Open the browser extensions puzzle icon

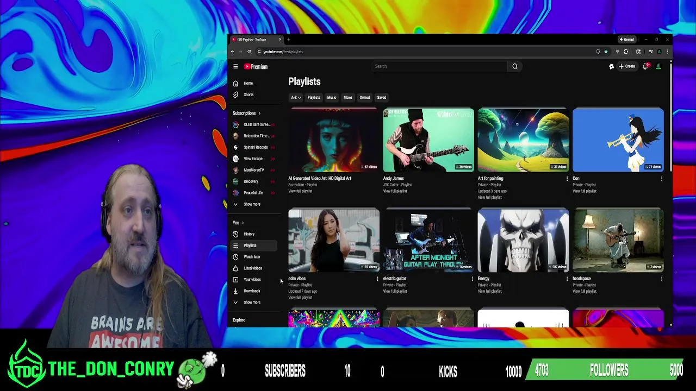[x=626, y=52]
